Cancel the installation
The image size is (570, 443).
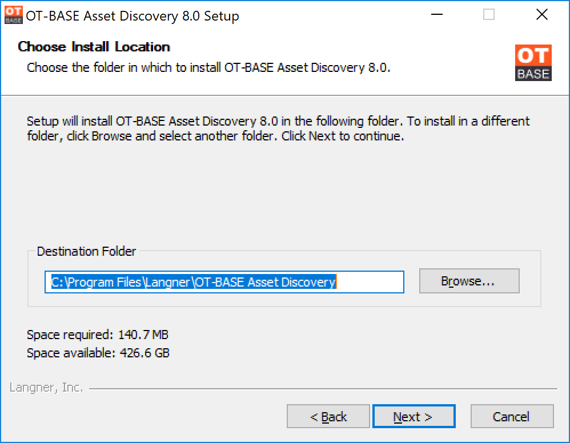pos(512,416)
